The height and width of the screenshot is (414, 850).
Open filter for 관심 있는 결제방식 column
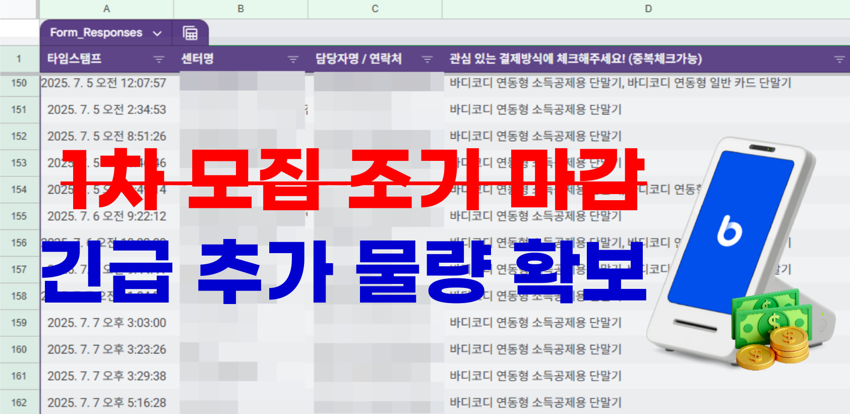tap(839, 60)
